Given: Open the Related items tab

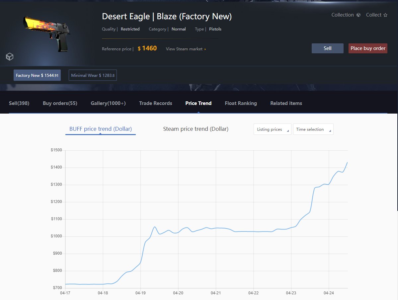Looking at the screenshot, I should (x=286, y=103).
